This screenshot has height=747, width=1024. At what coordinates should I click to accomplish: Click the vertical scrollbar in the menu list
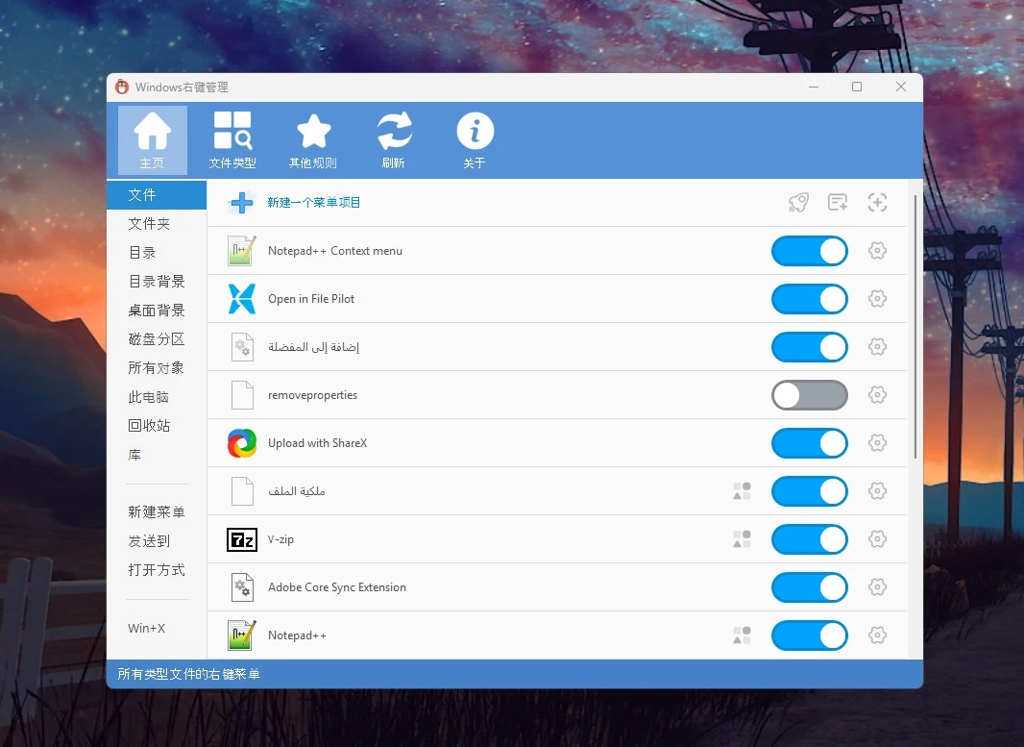[x=914, y=327]
